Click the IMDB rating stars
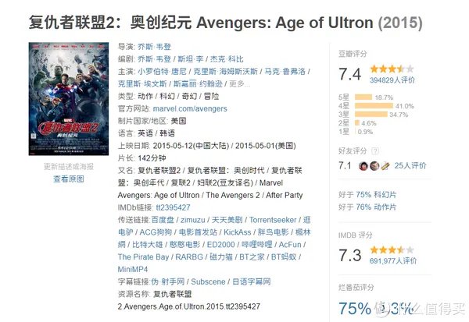The image size is (469, 322). click(x=386, y=249)
